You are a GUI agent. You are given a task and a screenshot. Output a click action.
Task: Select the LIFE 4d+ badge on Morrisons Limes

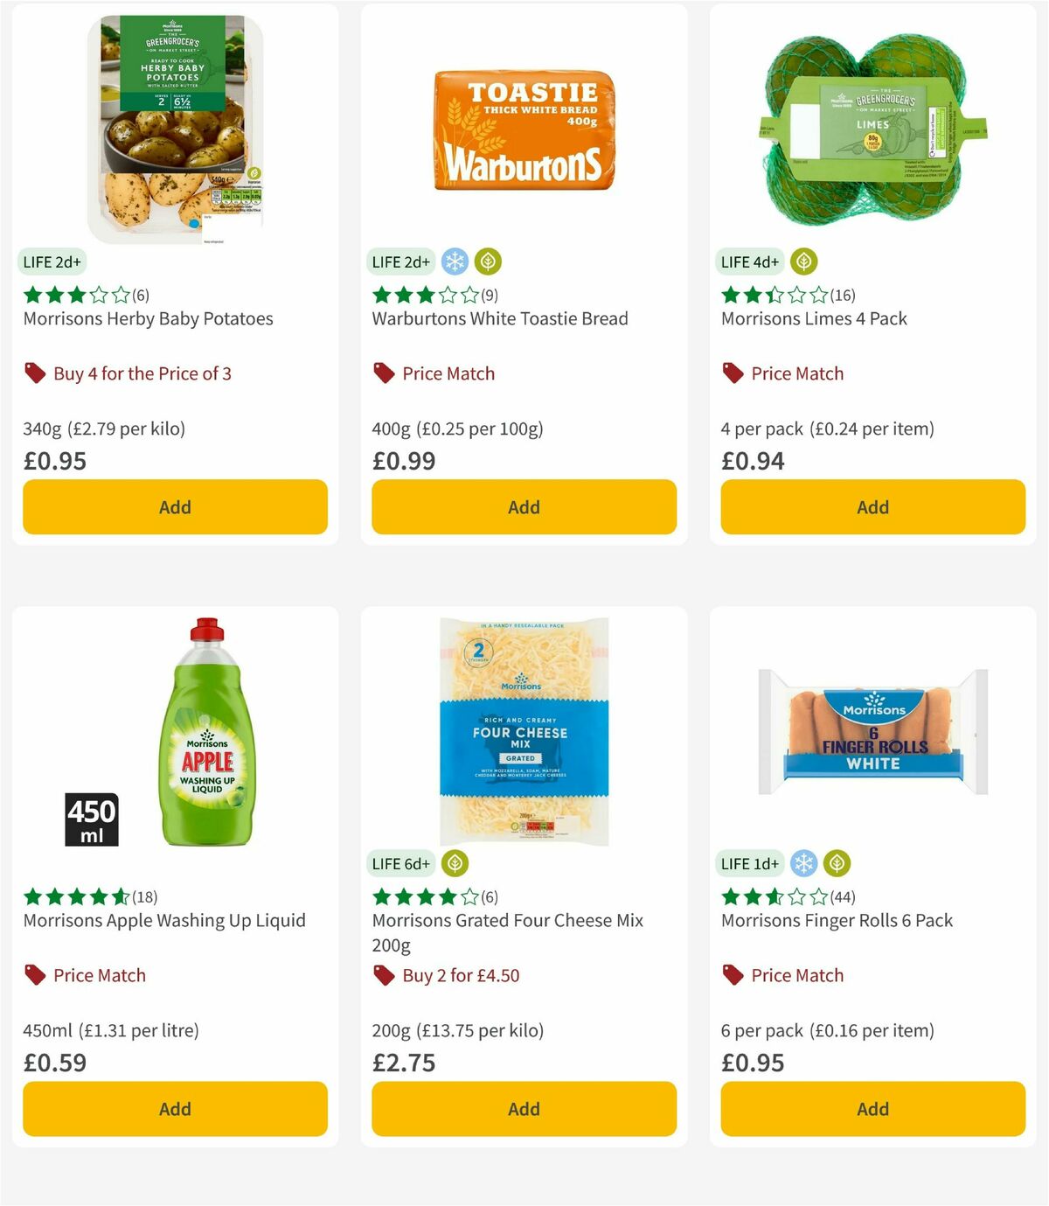[747, 261]
